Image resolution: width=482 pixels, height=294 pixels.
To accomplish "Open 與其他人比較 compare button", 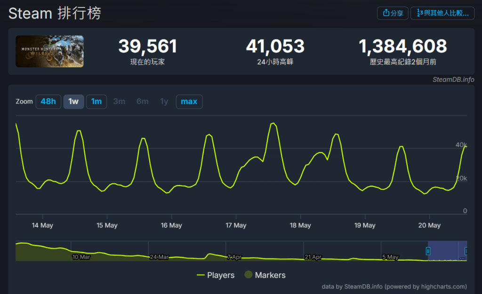I will [x=442, y=13].
